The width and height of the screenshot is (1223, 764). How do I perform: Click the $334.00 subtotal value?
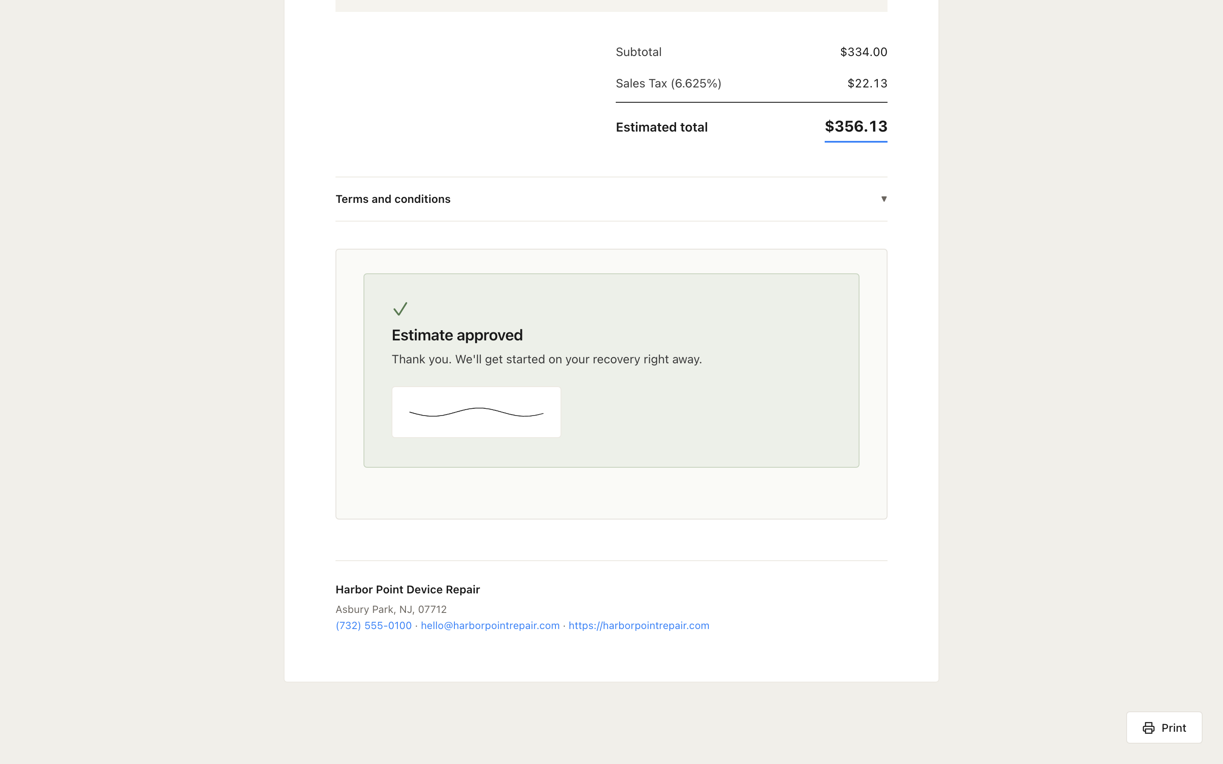863,52
